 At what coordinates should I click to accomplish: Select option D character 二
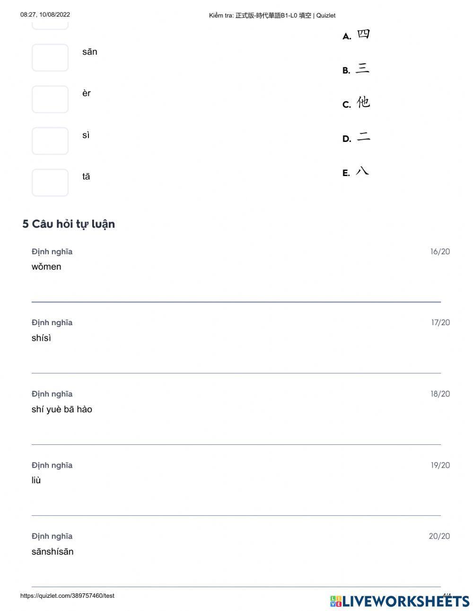[363, 137]
